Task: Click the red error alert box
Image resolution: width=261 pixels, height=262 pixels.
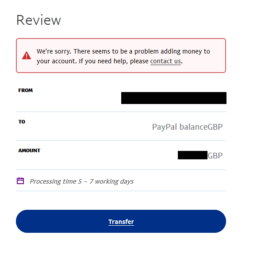Action: (121, 55)
